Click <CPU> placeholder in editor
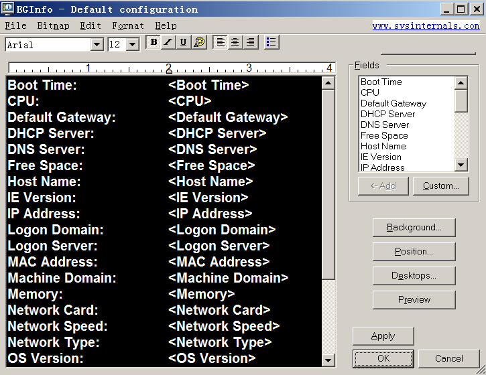 point(190,101)
